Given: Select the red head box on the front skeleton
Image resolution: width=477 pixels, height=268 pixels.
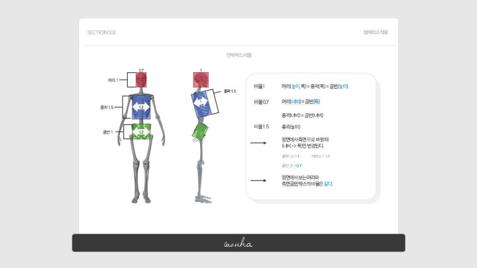Looking at the screenshot, I should pos(141,79).
